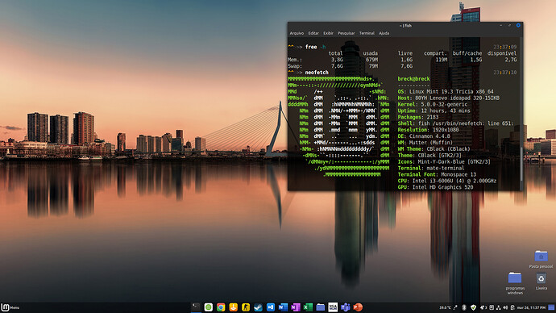Open the Exibir menu in terminal
The image size is (556, 313).
(x=328, y=33)
